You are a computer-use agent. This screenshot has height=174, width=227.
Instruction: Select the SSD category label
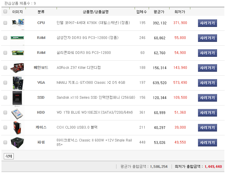(x=41, y=98)
